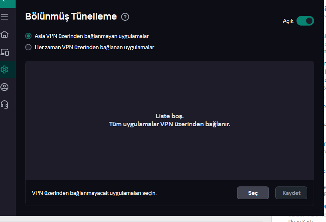Open the devices icon in the sidebar
The height and width of the screenshot is (222, 326).
[x=4, y=52]
